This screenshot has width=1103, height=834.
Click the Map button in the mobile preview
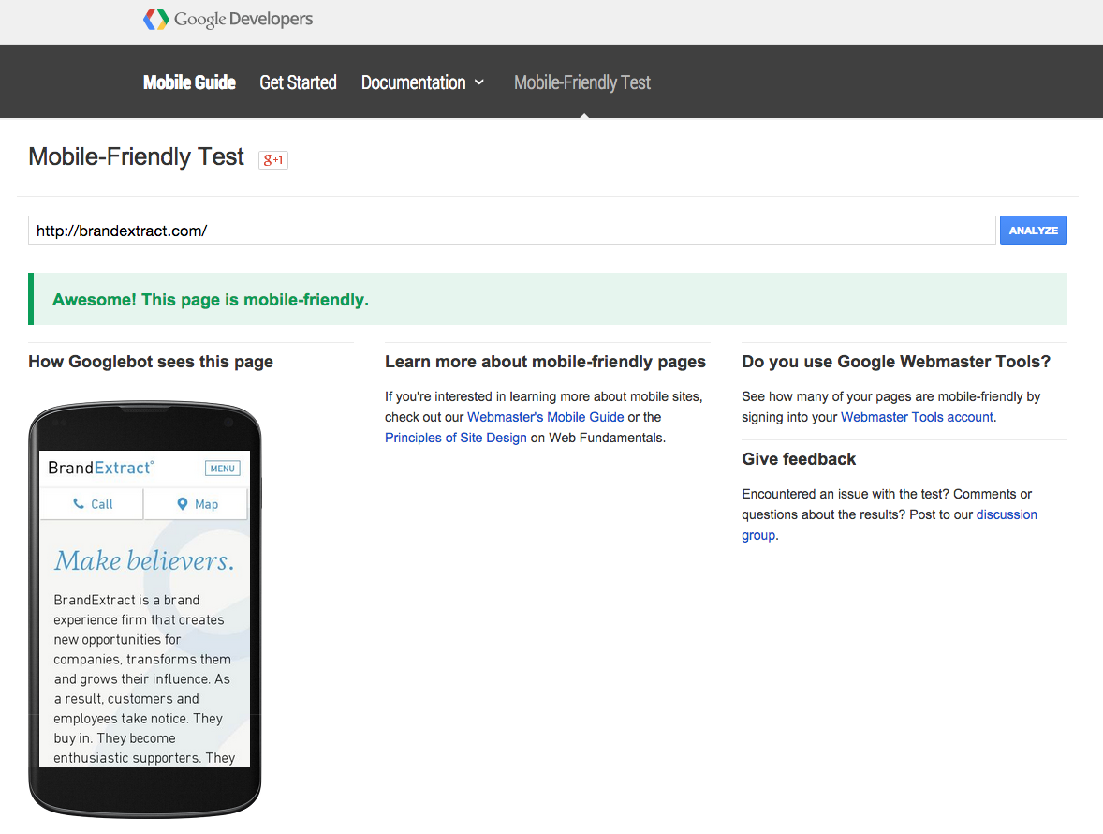coord(195,503)
